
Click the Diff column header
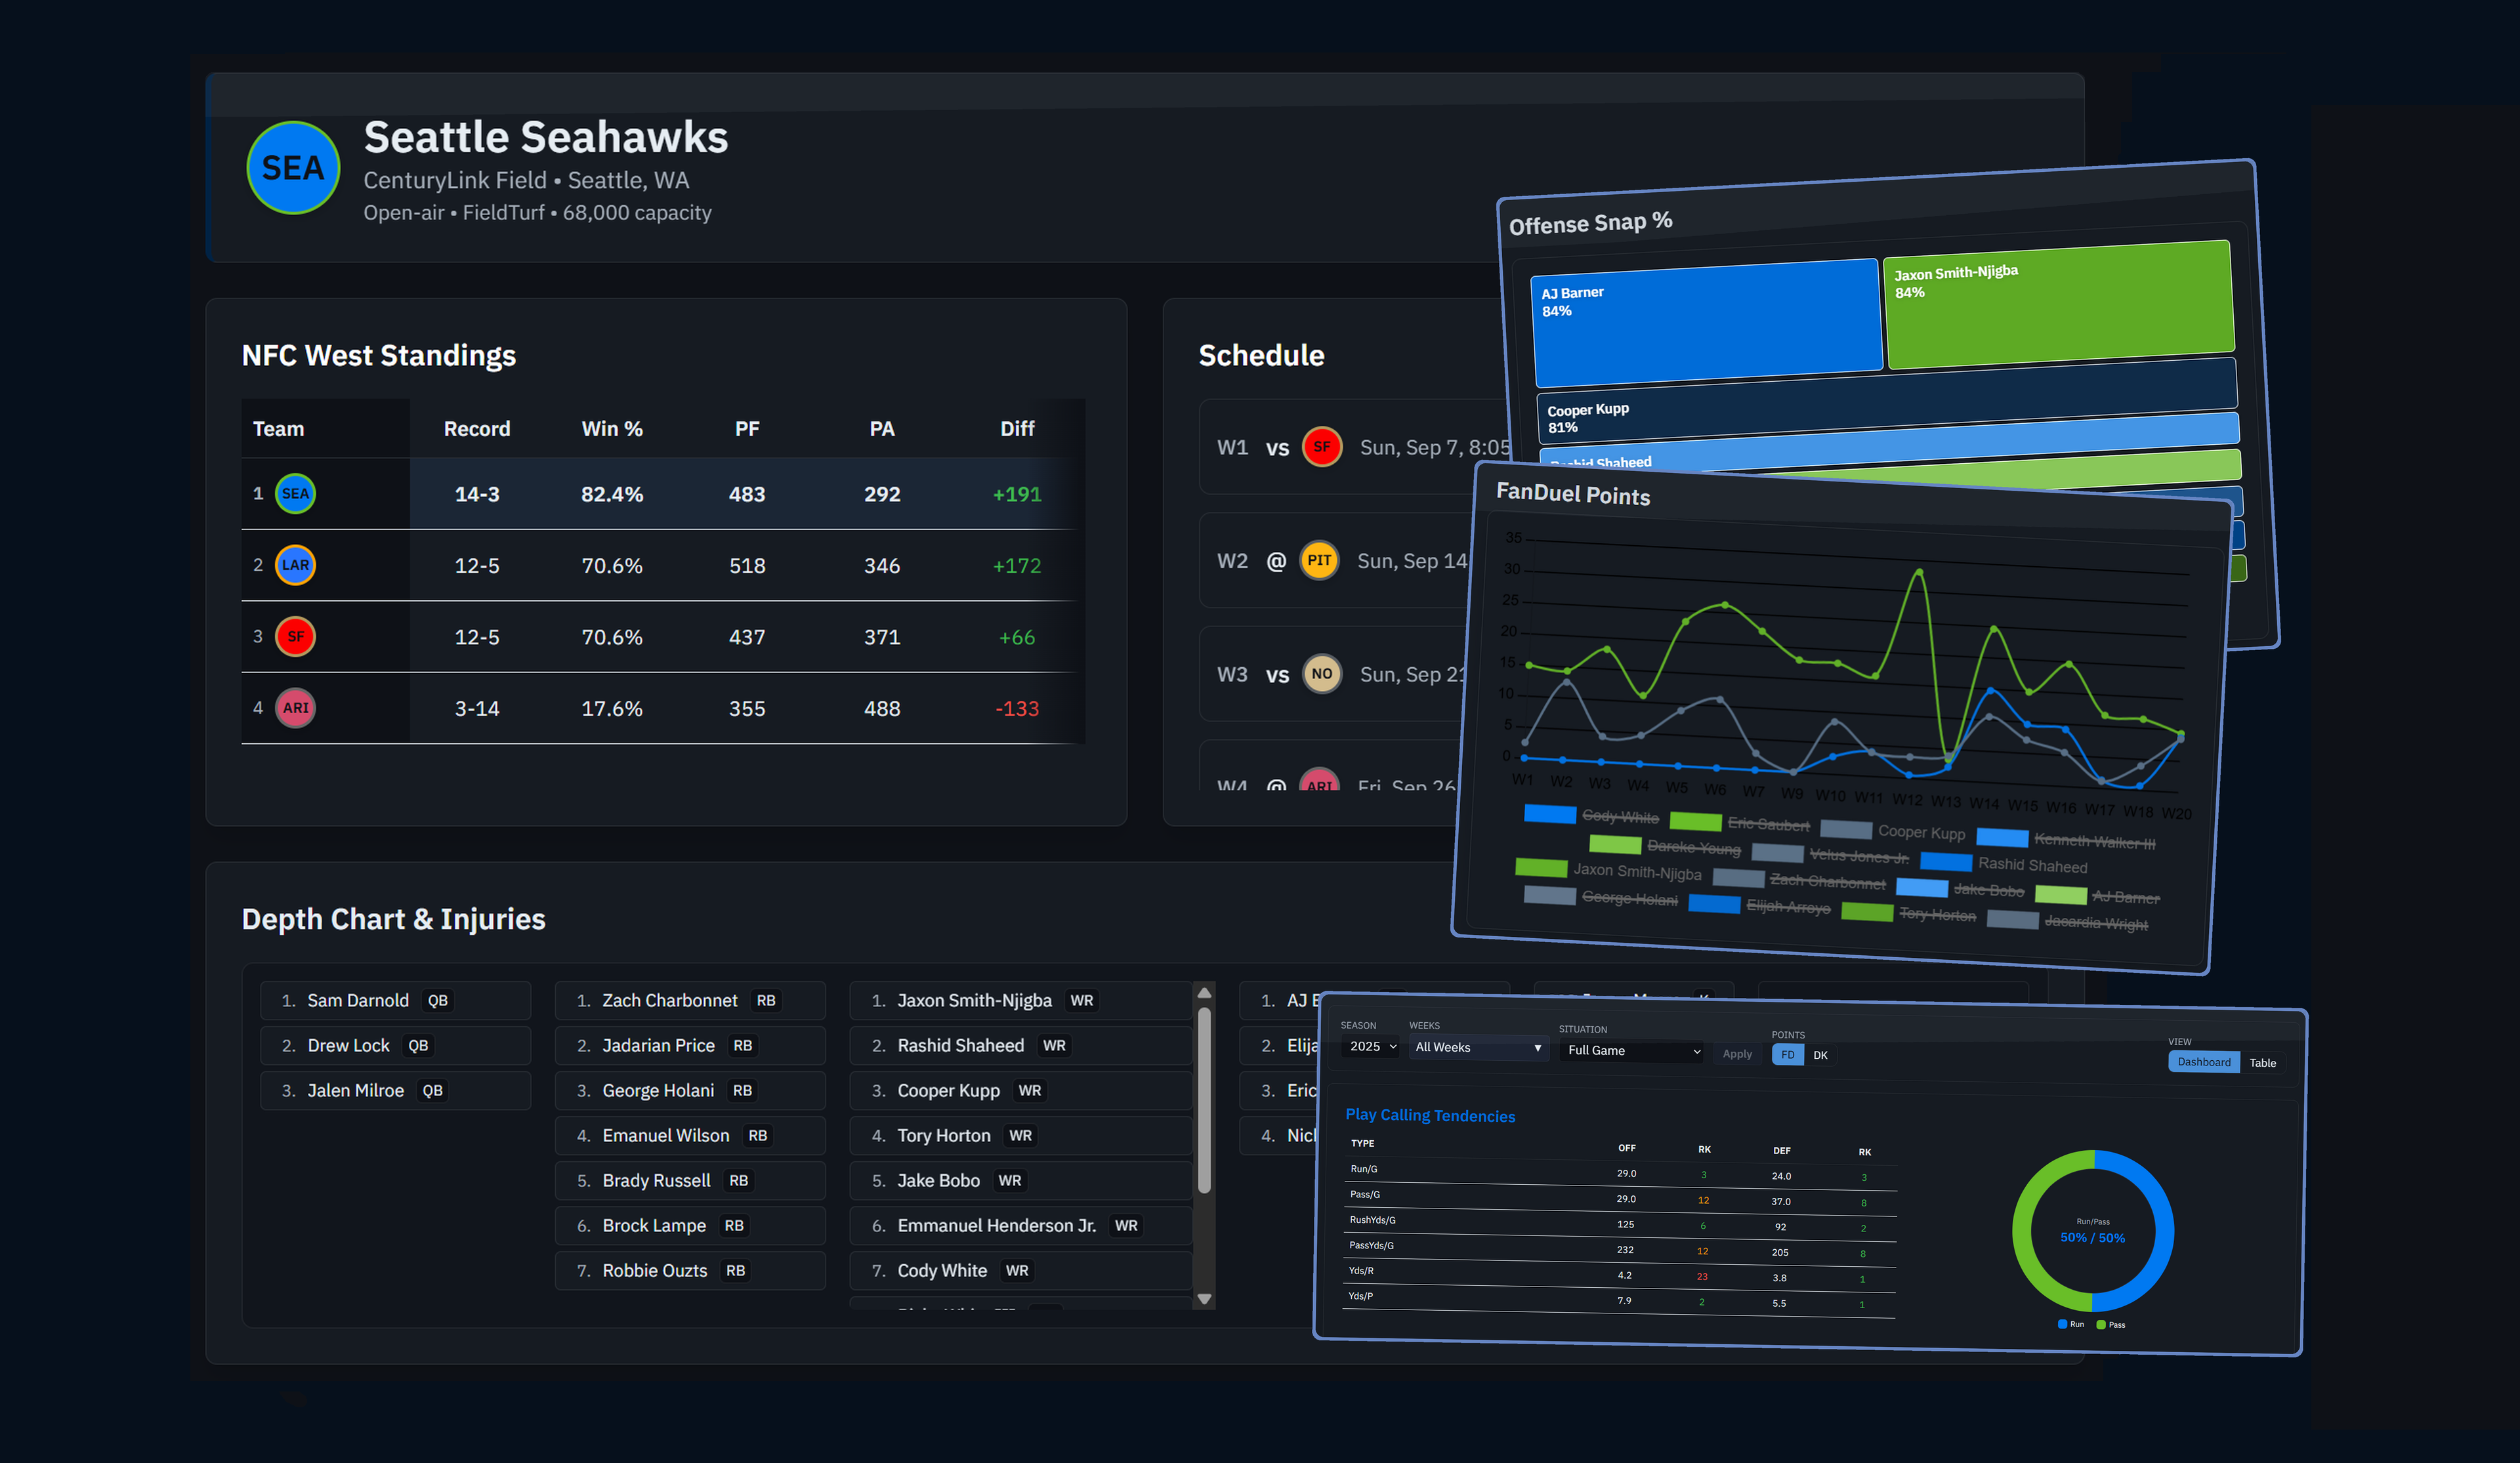[x=1017, y=429]
